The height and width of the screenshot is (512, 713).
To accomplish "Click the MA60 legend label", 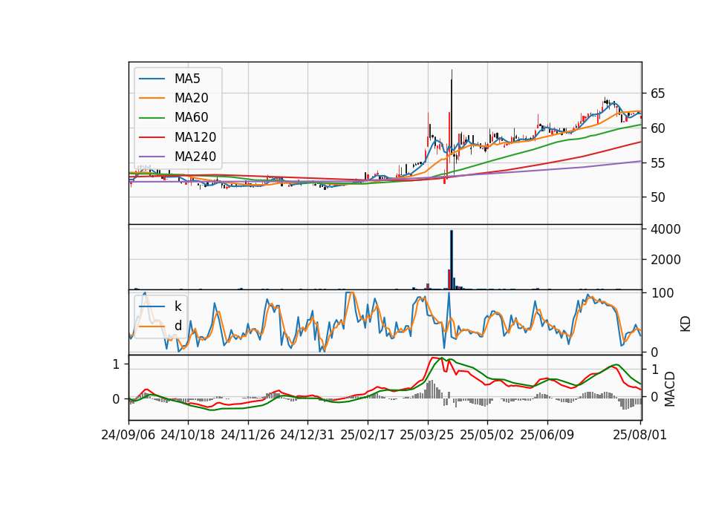I will pos(191,118).
